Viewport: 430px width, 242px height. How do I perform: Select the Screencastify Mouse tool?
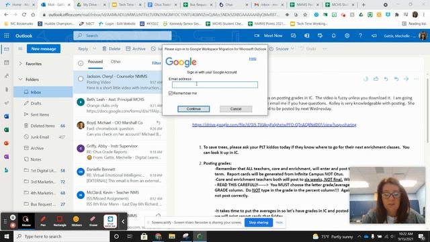click(x=26, y=221)
